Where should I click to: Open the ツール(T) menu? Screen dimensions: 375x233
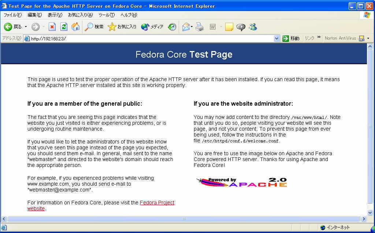[x=107, y=15]
